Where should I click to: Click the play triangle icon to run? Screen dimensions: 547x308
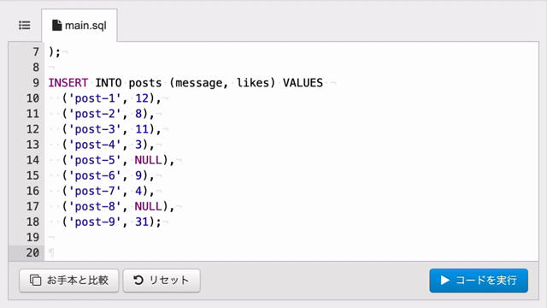(444, 280)
